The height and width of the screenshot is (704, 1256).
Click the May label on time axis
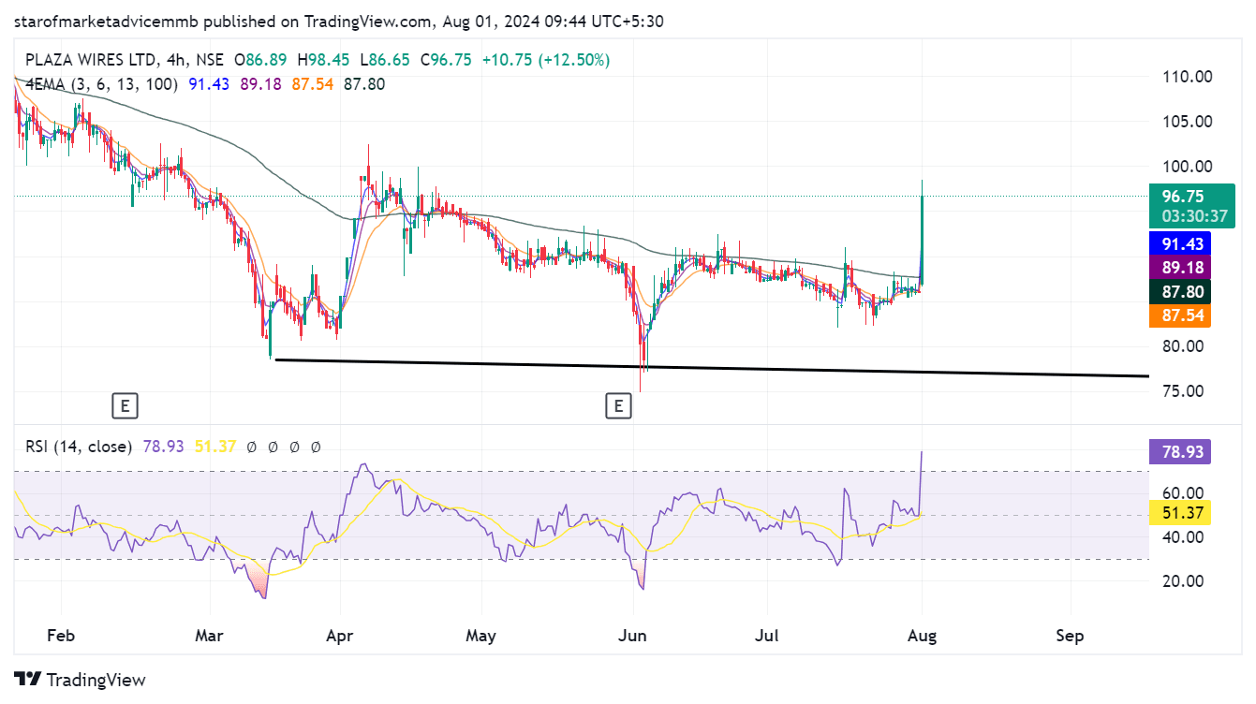(x=480, y=636)
